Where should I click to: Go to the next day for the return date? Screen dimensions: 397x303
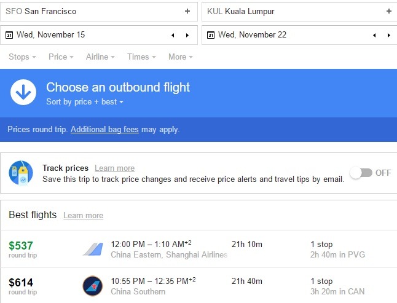tap(389, 35)
